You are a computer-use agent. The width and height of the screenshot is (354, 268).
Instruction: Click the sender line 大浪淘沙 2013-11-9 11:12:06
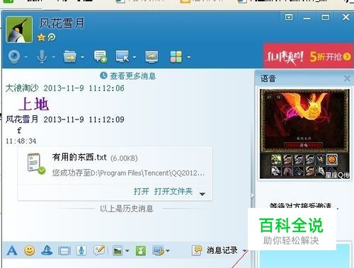[x=65, y=88]
